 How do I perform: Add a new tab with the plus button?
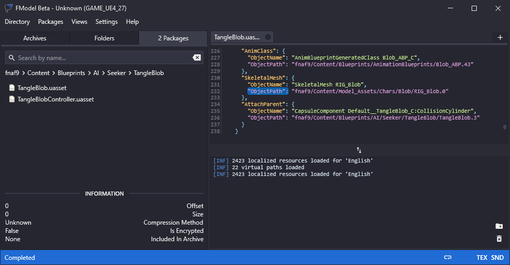(x=500, y=37)
